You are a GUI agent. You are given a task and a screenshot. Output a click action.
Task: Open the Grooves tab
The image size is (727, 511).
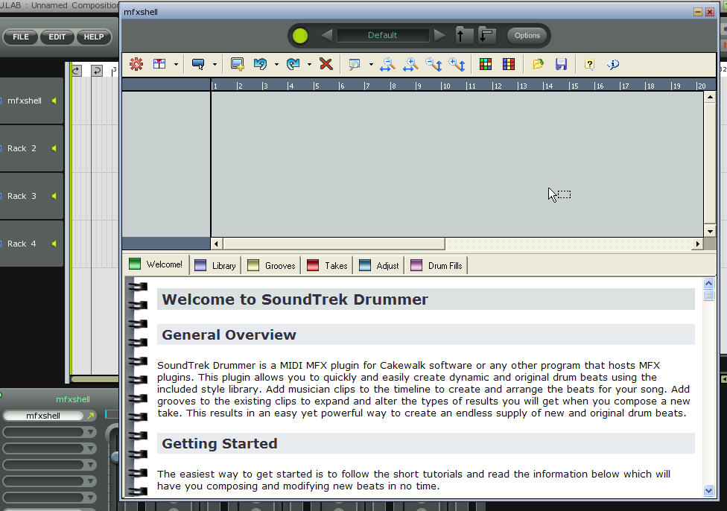pos(271,266)
